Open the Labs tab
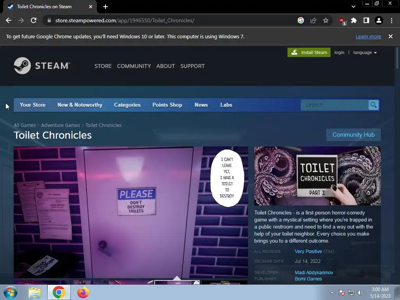Image resolution: width=400 pixels, height=300 pixels. 226,105
